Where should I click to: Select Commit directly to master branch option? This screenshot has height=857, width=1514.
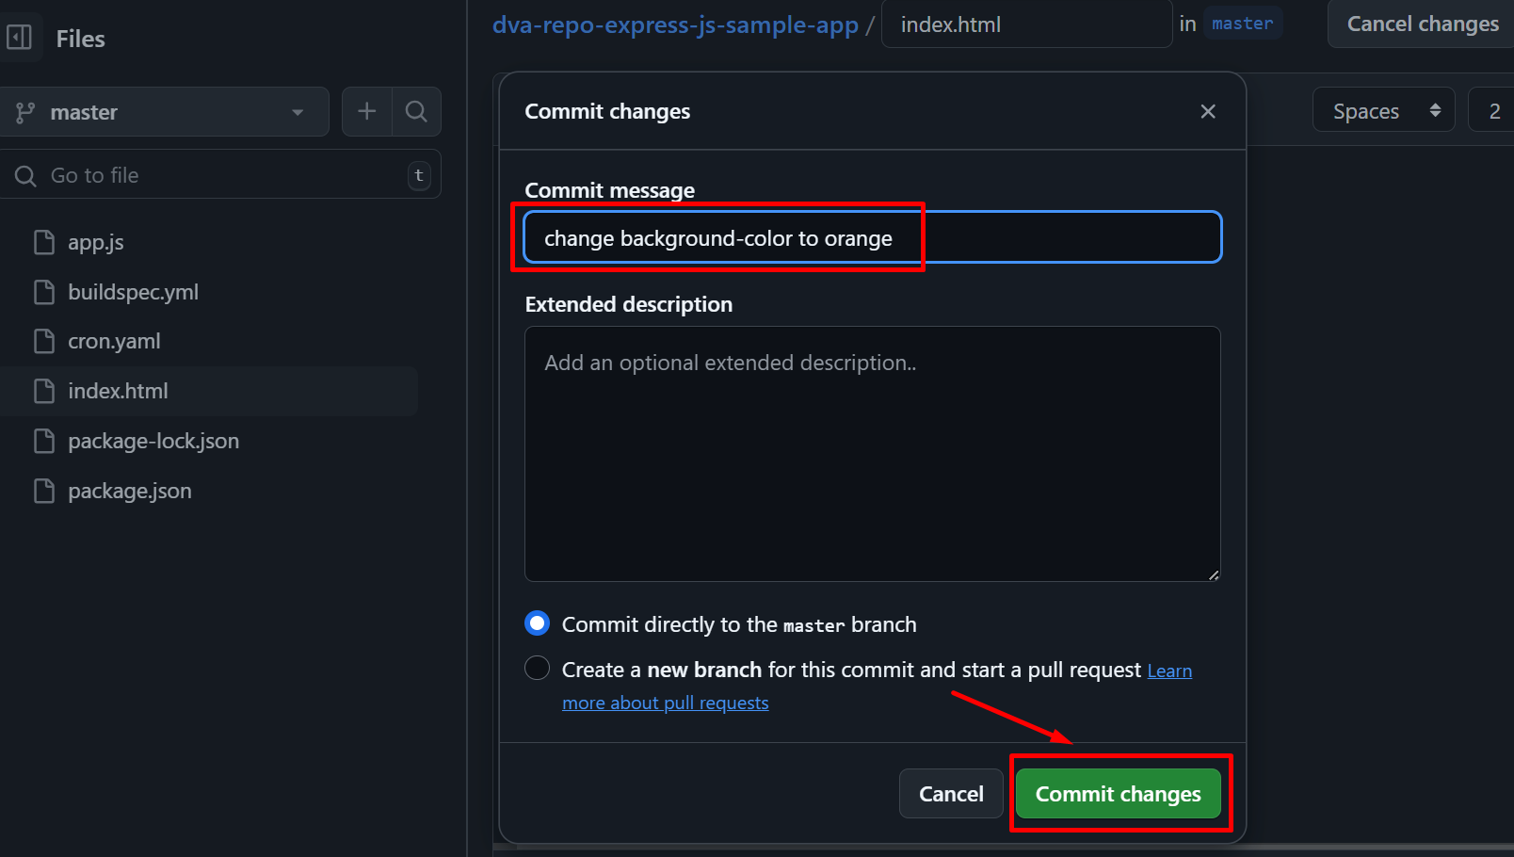point(537,623)
